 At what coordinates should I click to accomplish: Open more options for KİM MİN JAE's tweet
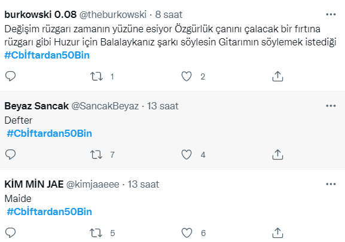click(x=331, y=184)
